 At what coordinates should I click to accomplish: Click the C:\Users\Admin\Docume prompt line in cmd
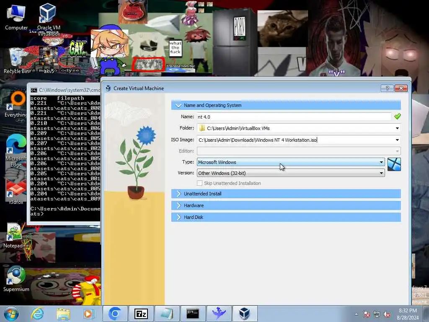(65, 209)
